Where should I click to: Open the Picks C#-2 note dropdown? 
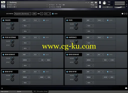click(100, 20)
